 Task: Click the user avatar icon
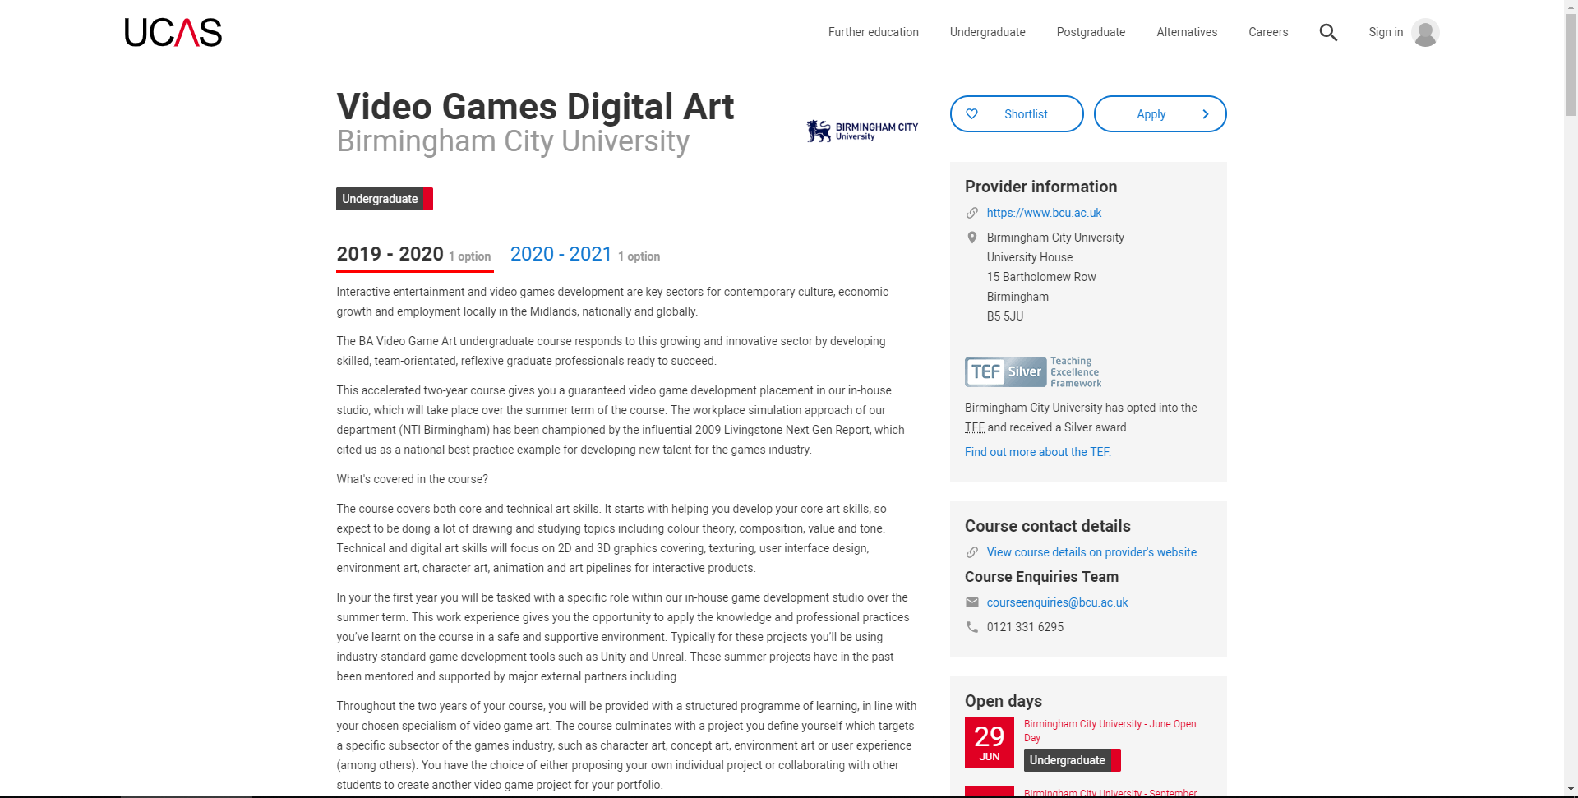(1425, 33)
